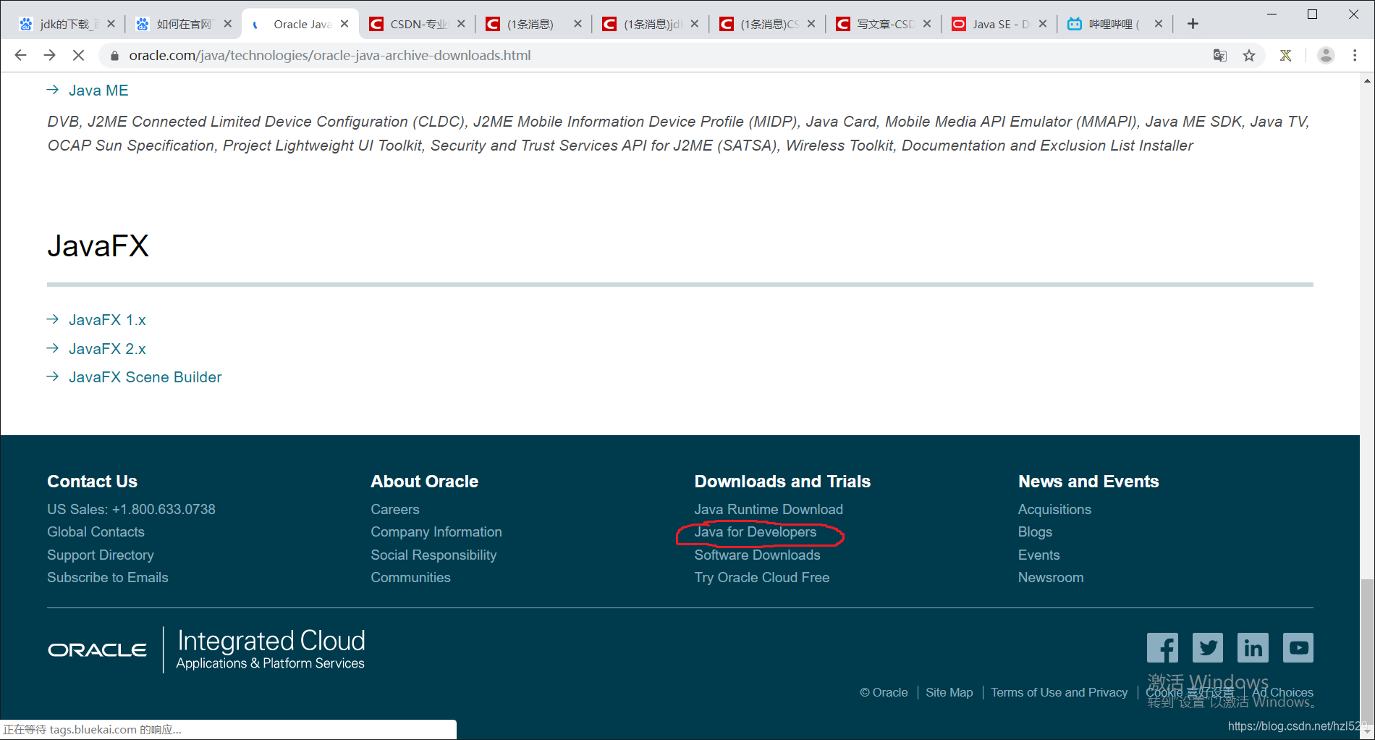Screen dimensions: 1375x740
Task: Open Try Oracle Cloud Free link
Action: (x=762, y=578)
